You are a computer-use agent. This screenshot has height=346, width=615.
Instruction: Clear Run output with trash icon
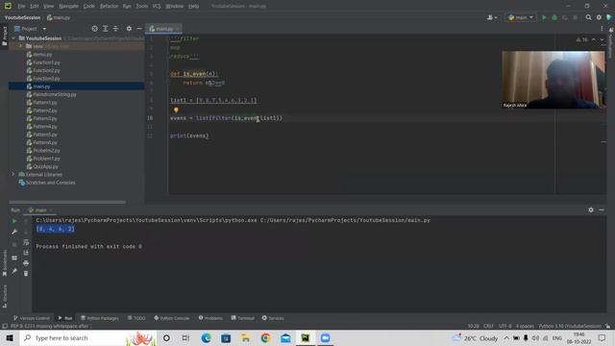click(26, 273)
